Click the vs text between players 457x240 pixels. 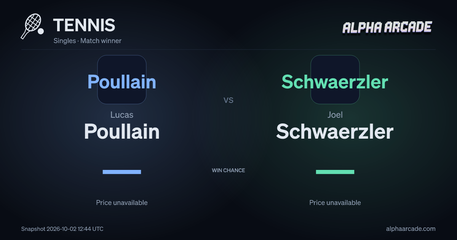pos(228,100)
